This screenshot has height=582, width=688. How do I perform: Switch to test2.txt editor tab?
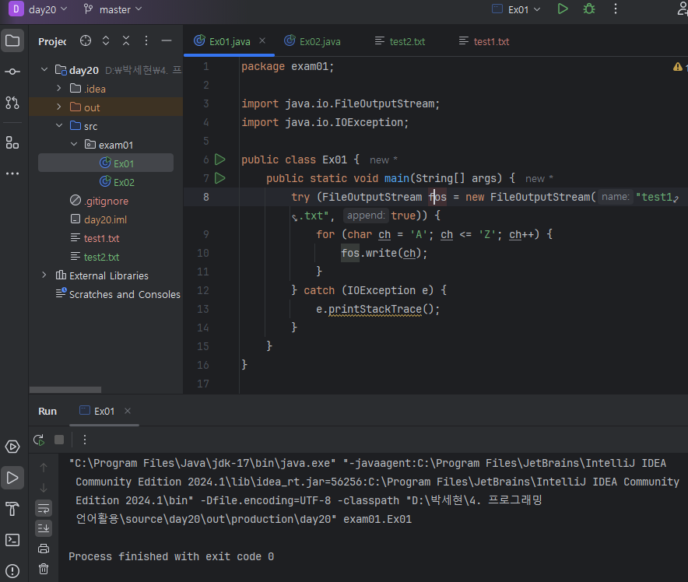400,41
